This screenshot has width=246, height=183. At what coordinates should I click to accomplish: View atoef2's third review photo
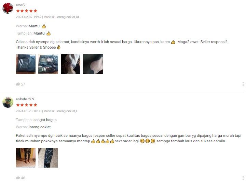tap(70, 64)
